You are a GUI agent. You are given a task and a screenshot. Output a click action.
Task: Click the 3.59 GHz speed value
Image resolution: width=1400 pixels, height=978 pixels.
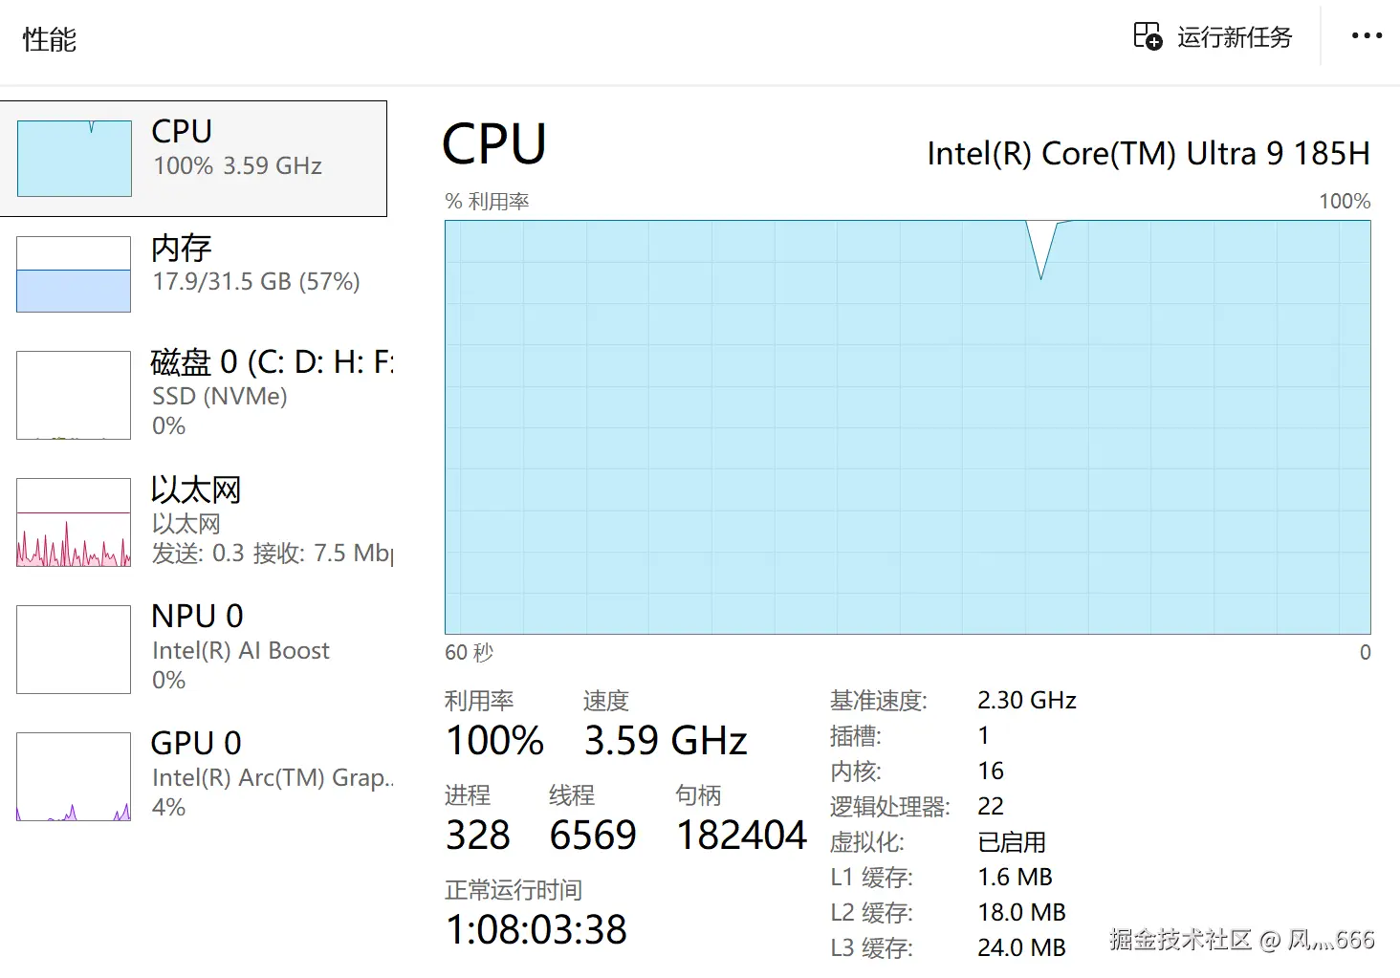[666, 741]
